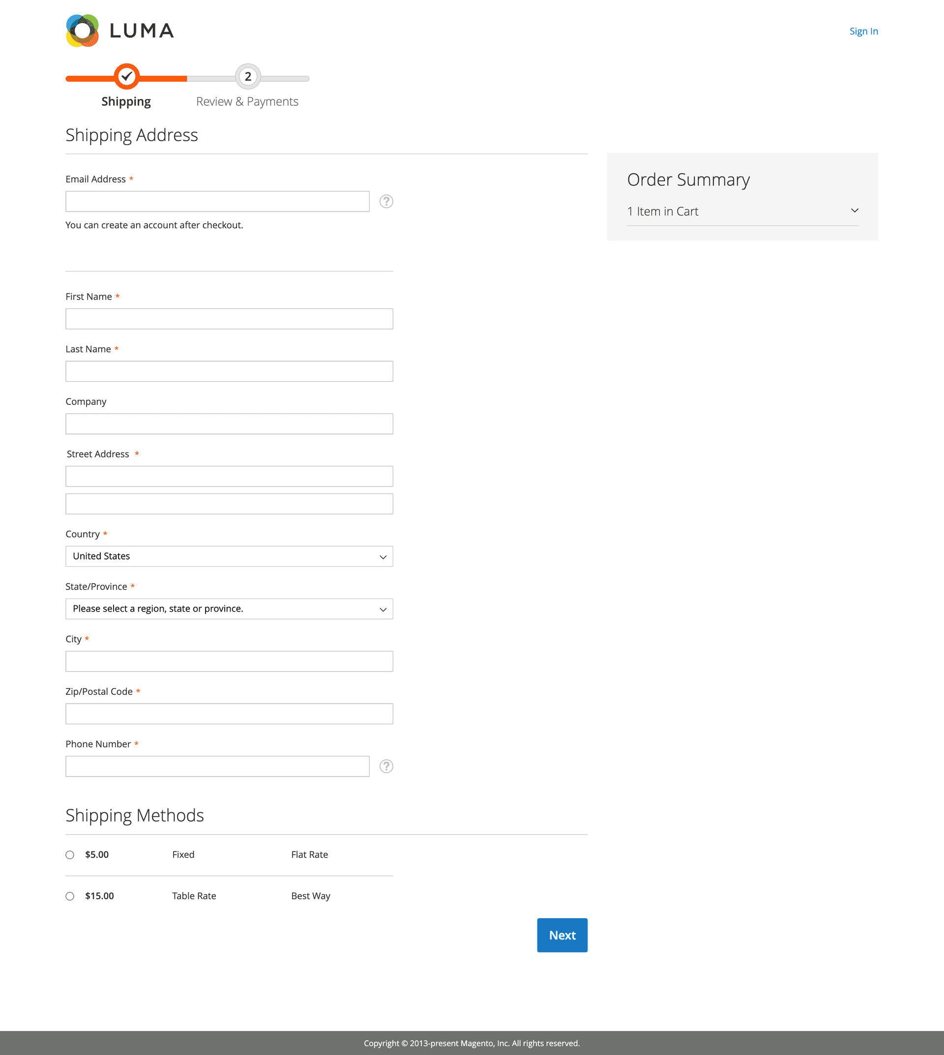The width and height of the screenshot is (944, 1055).
Task: Enter email in Email Address field
Action: 216,202
